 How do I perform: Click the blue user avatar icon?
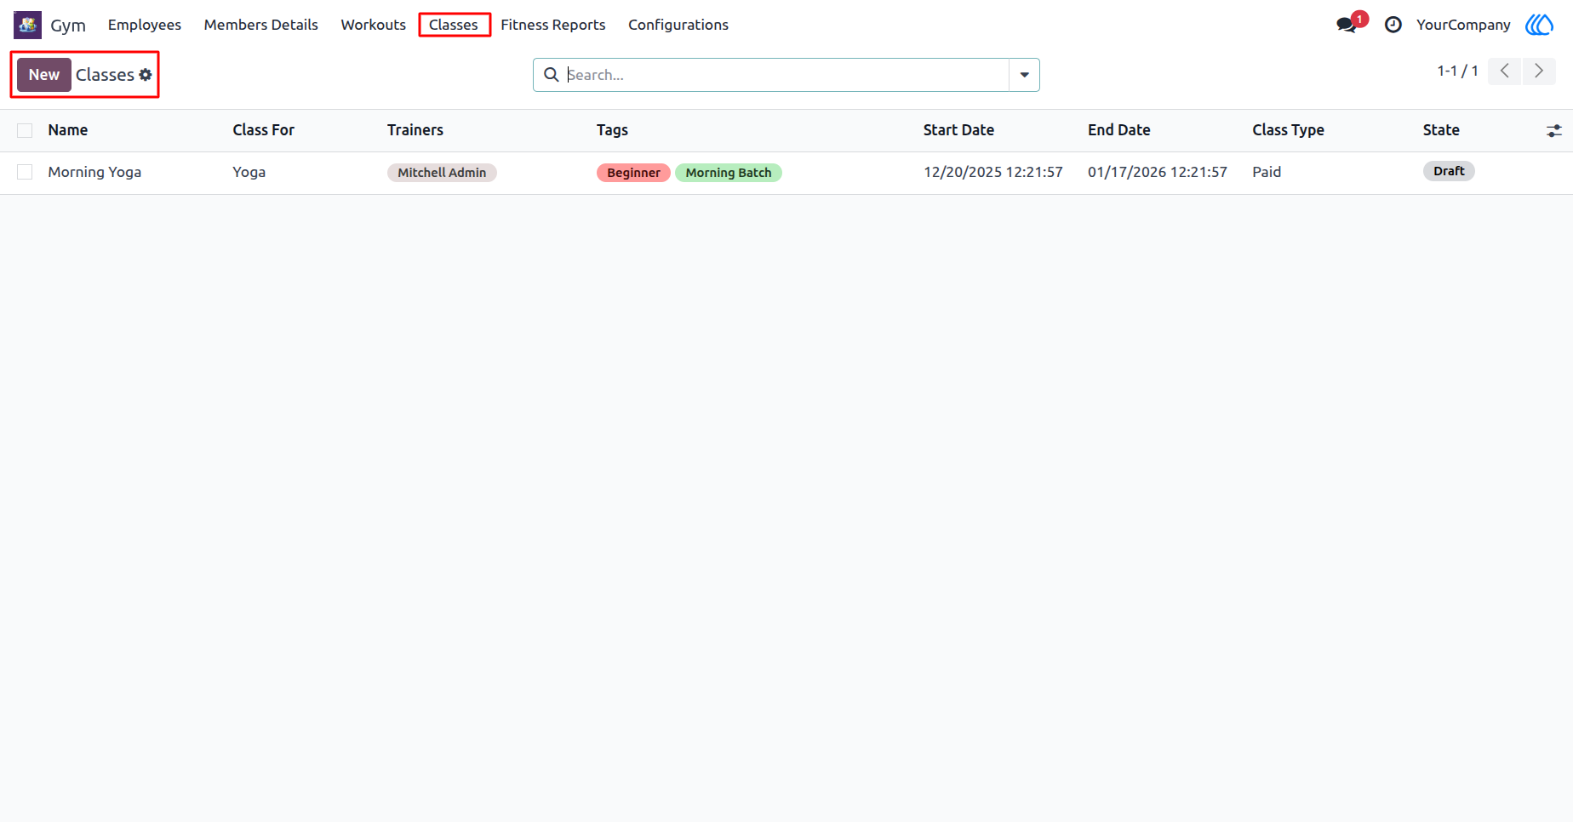tap(1539, 25)
